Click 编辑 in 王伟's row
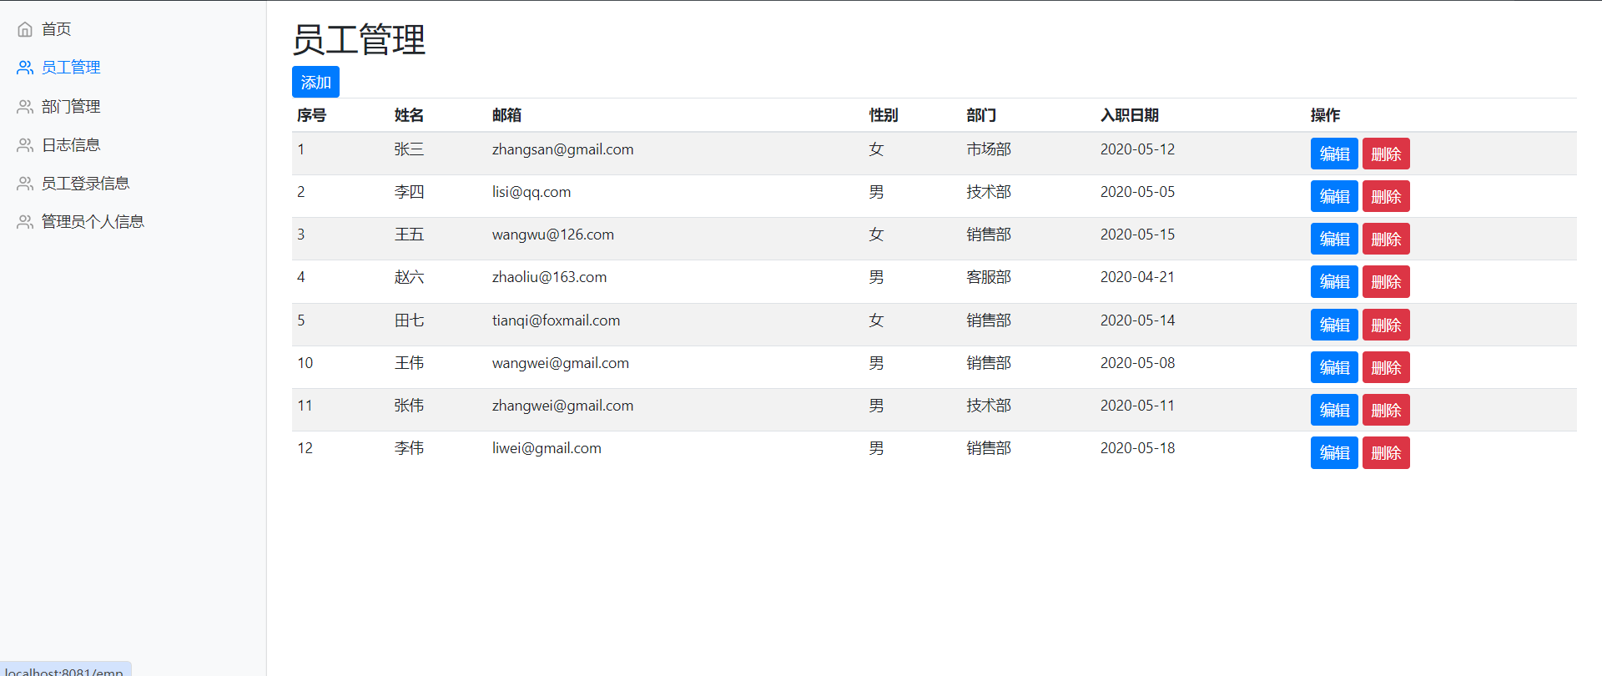The image size is (1602, 676). pos(1334,367)
